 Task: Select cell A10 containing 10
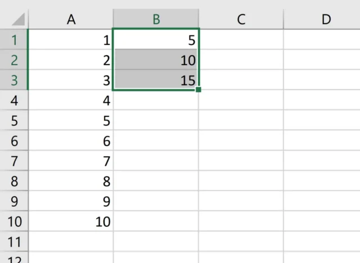[71, 221]
